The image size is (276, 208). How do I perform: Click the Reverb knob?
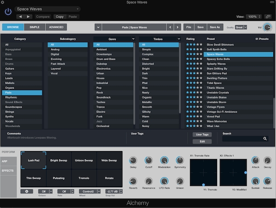133,181
